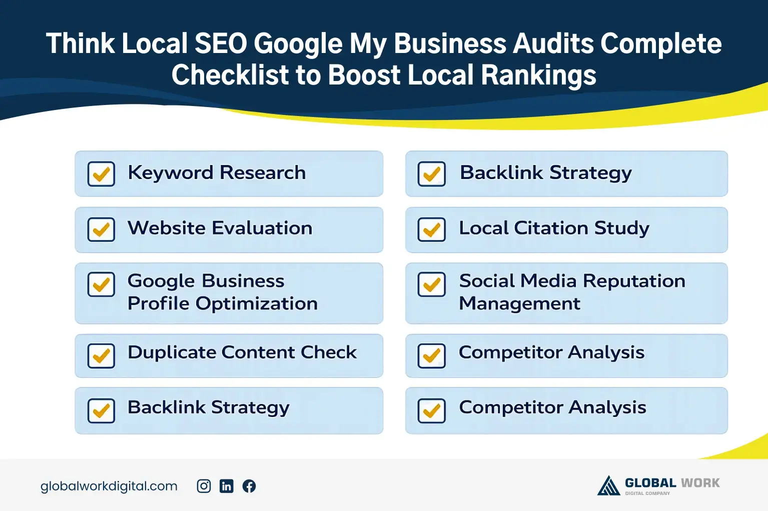This screenshot has height=511, width=768.
Task: Open the LinkedIn icon in the footer
Action: 227,486
